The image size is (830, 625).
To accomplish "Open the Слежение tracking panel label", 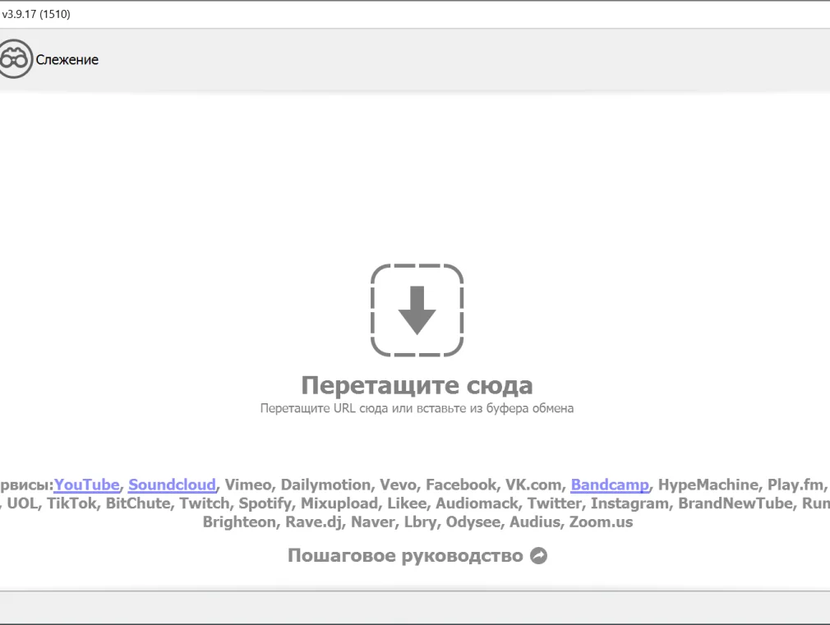I will [x=67, y=59].
